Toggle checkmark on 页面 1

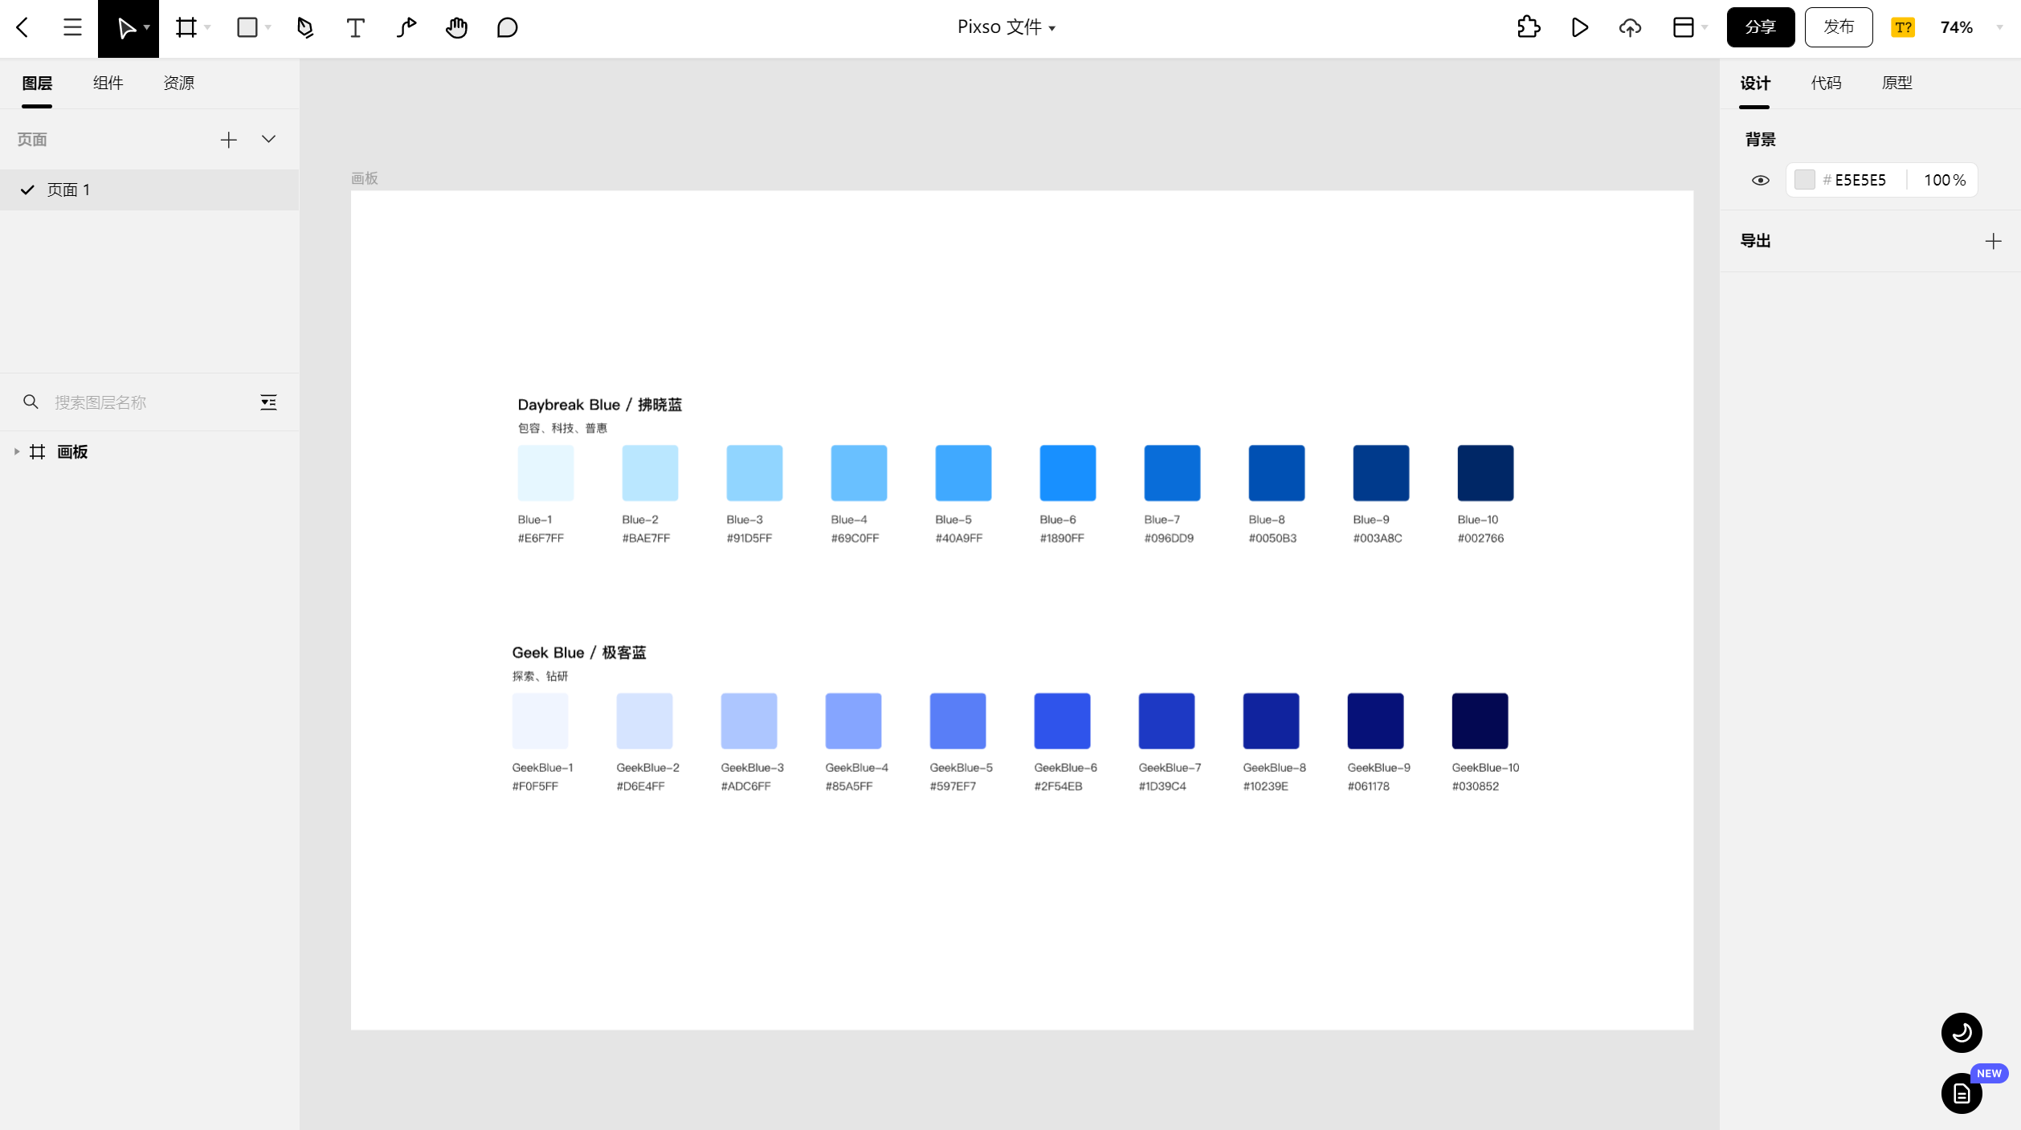(x=27, y=190)
